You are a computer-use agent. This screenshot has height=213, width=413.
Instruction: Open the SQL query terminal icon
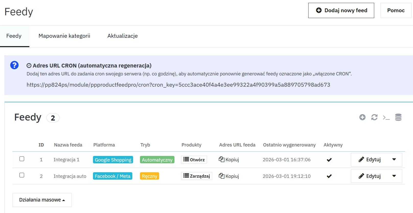click(x=386, y=117)
